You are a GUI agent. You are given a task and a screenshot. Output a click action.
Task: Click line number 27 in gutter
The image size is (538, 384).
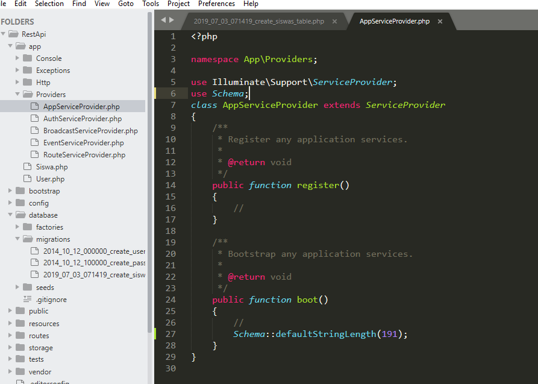tap(170, 334)
